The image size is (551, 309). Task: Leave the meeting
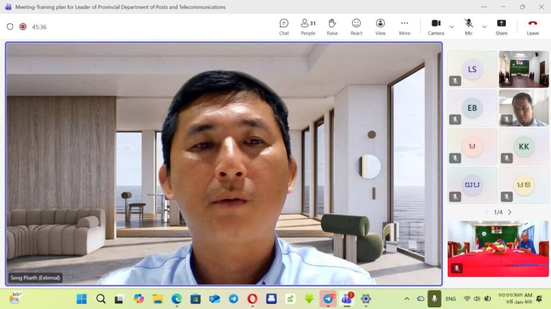(x=533, y=27)
